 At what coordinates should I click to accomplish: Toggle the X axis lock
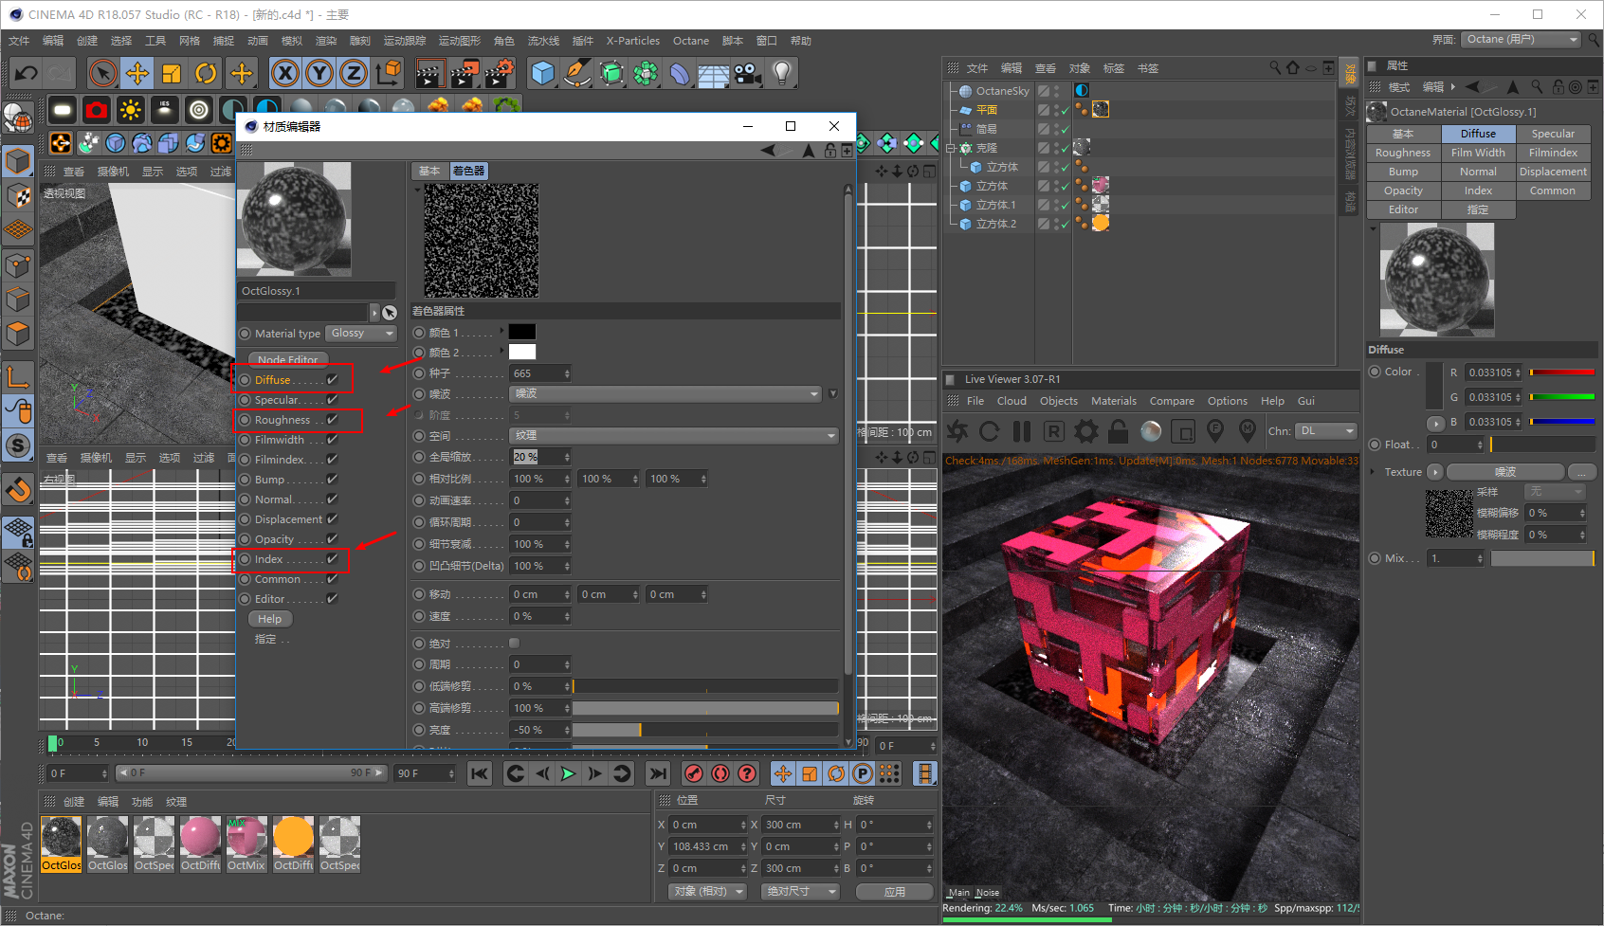pyautogui.click(x=285, y=73)
